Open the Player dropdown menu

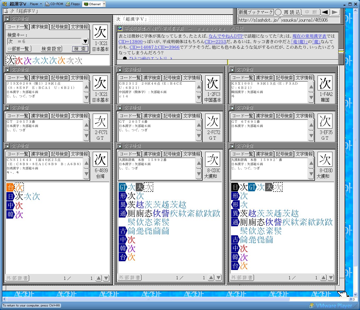(36, 4)
